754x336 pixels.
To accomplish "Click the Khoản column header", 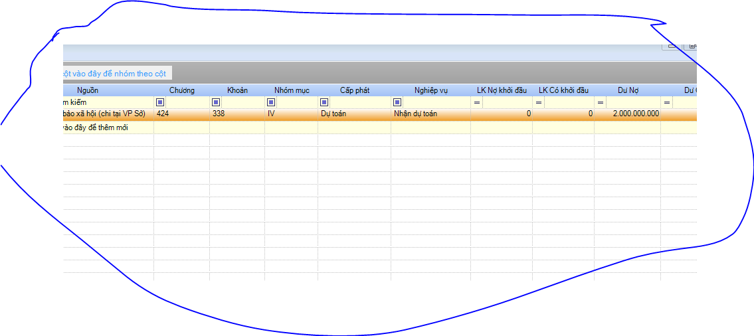I will pos(237,90).
